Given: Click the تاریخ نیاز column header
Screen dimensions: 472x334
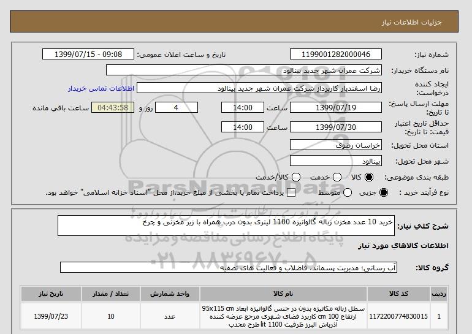Looking at the screenshot, I should pos(51,294).
